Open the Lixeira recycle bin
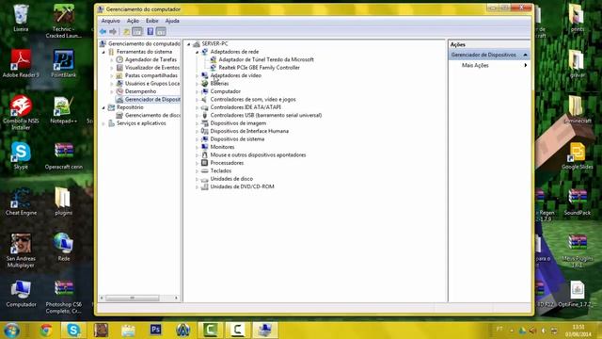The height and width of the screenshot is (339, 602). click(x=21, y=18)
